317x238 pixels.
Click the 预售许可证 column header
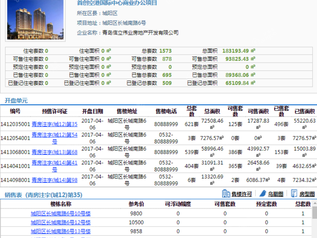pos(55,111)
